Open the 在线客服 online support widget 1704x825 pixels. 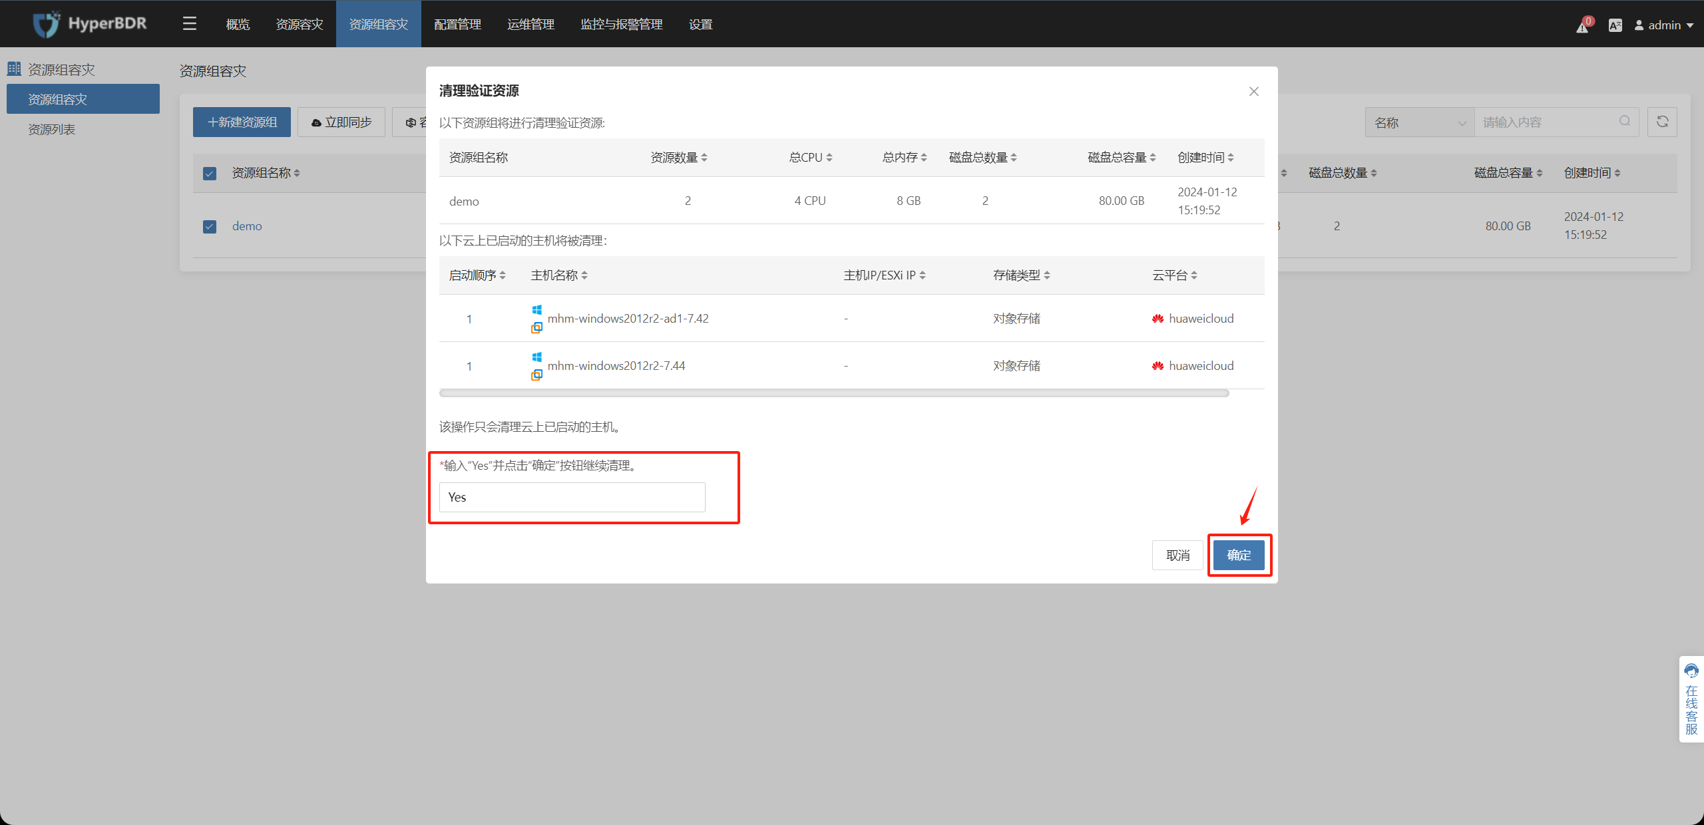pyautogui.click(x=1691, y=699)
